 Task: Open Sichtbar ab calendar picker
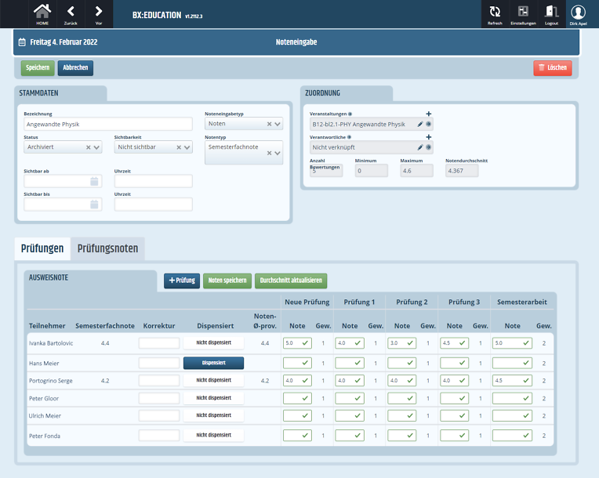[x=94, y=181]
